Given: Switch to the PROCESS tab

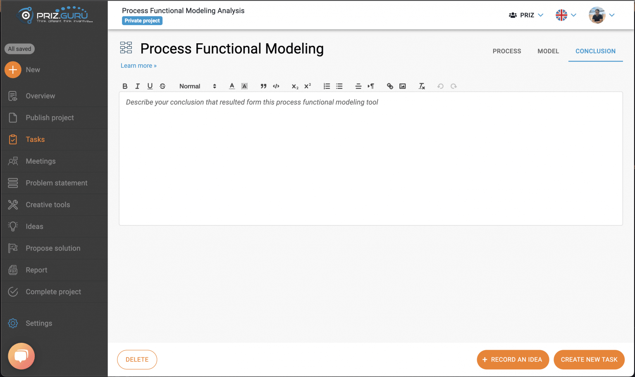Looking at the screenshot, I should [507, 51].
